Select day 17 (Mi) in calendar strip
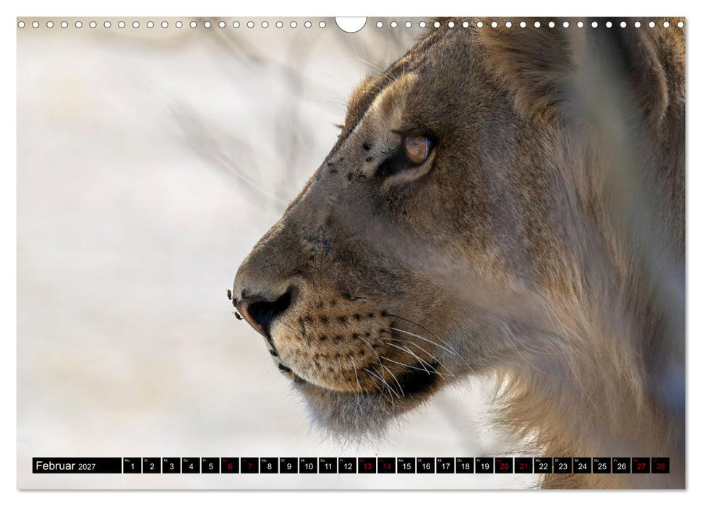Screen dimensions: 702x506 445,466
